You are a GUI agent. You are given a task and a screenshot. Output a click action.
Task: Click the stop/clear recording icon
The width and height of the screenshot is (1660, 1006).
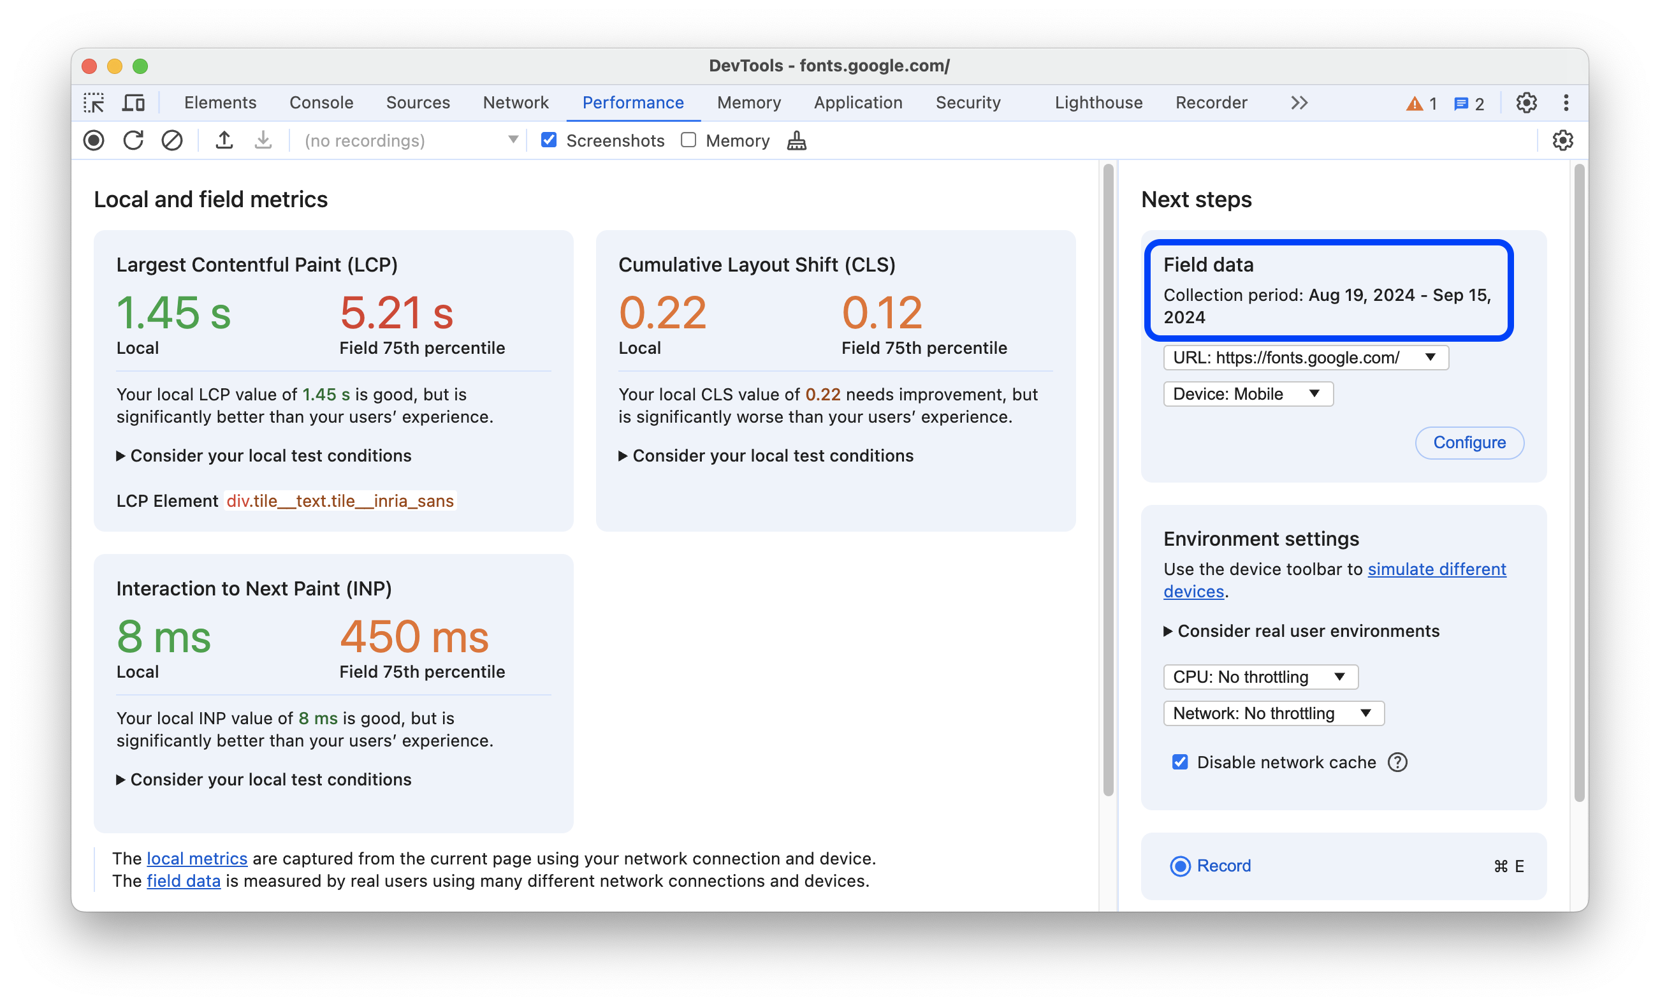pos(171,140)
